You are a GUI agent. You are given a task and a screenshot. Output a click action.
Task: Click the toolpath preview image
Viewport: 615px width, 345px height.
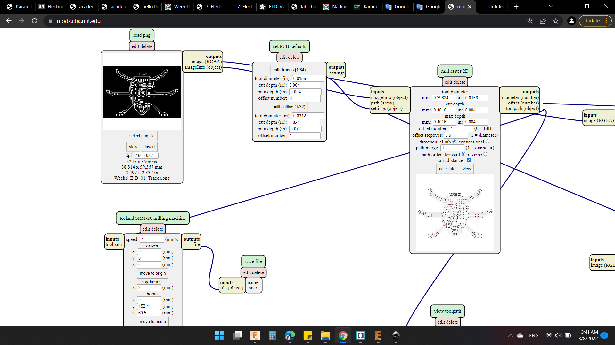click(455, 213)
